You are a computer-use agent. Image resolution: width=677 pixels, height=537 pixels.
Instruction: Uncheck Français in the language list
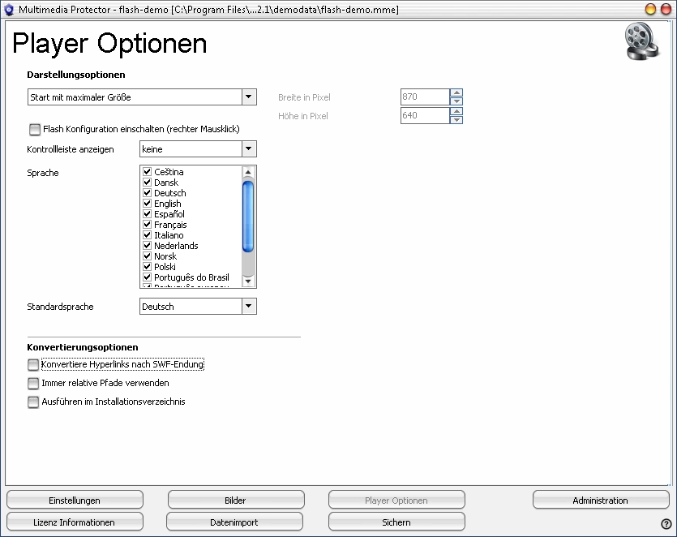click(x=148, y=225)
